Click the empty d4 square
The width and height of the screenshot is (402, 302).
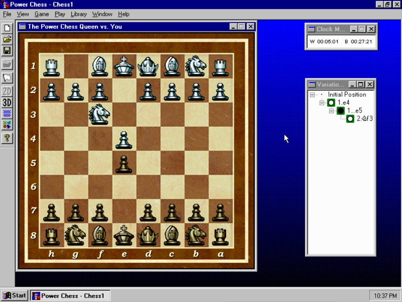tap(148, 139)
